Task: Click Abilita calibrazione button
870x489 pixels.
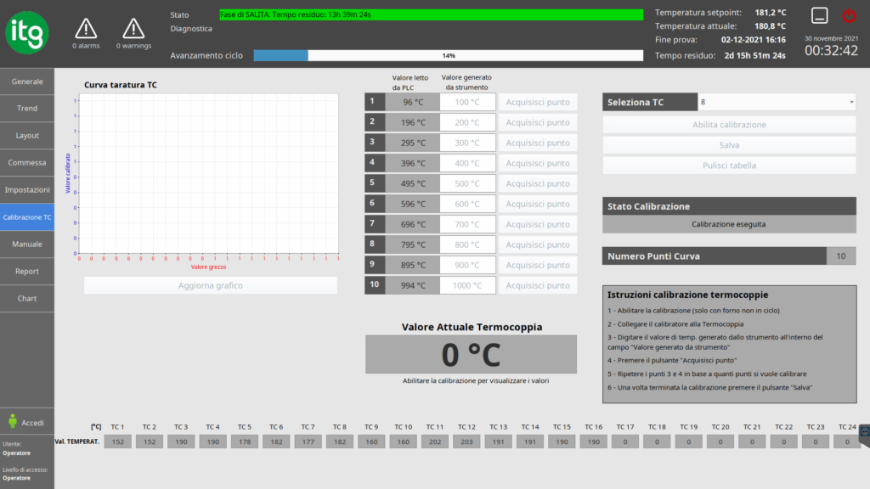Action: (x=729, y=125)
